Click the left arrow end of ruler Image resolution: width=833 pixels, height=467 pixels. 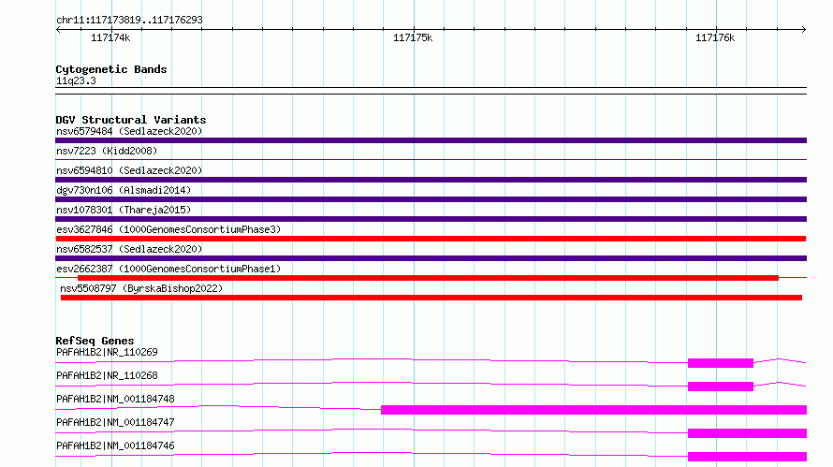58,29
